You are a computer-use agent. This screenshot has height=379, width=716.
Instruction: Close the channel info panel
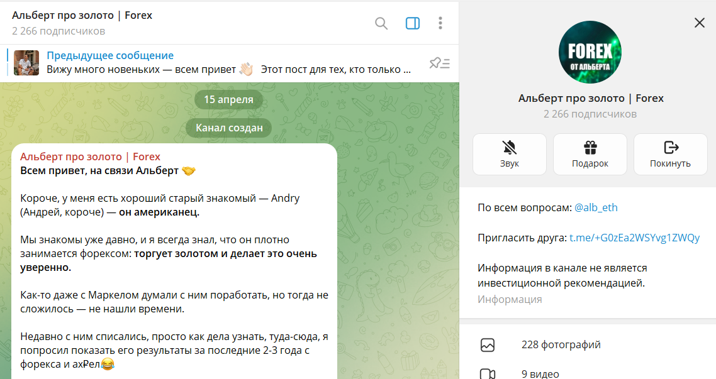pos(700,23)
